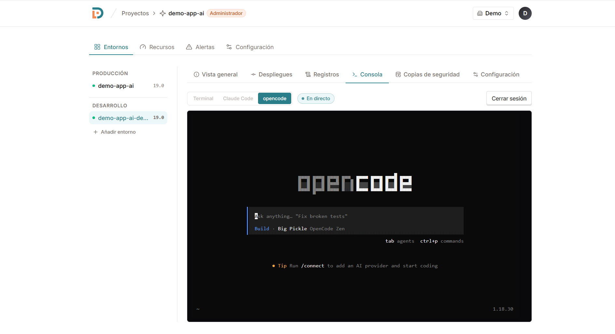This screenshot has height=334, width=615.
Task: Click the /connect command in the tip
Action: click(x=313, y=266)
